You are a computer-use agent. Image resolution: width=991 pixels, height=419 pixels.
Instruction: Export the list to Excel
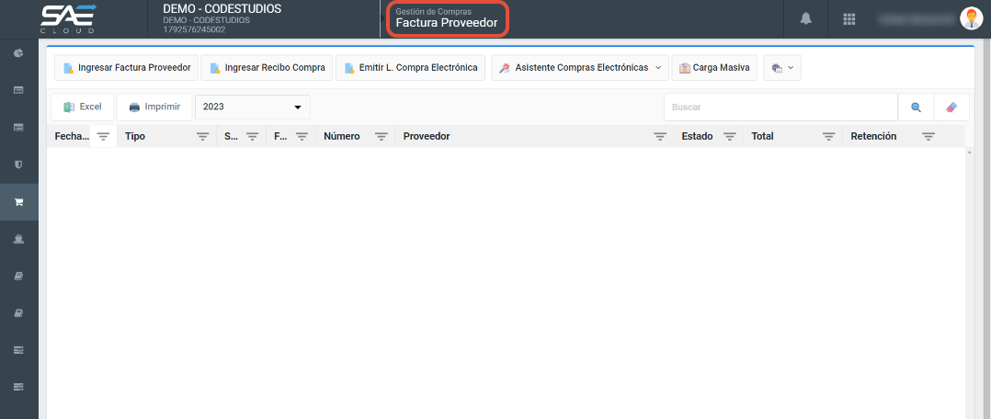83,107
